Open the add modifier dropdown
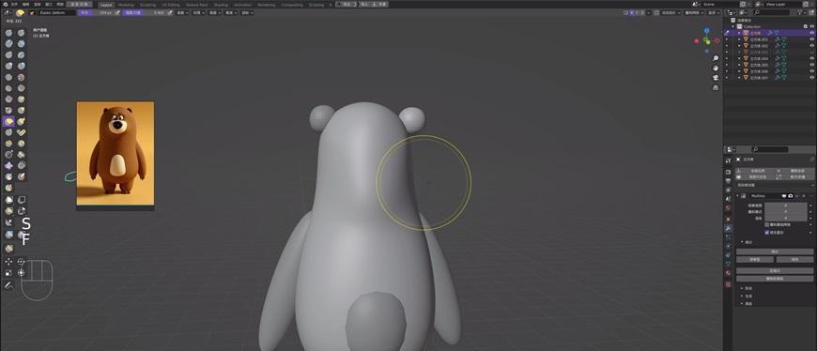This screenshot has width=817, height=351. click(x=775, y=185)
